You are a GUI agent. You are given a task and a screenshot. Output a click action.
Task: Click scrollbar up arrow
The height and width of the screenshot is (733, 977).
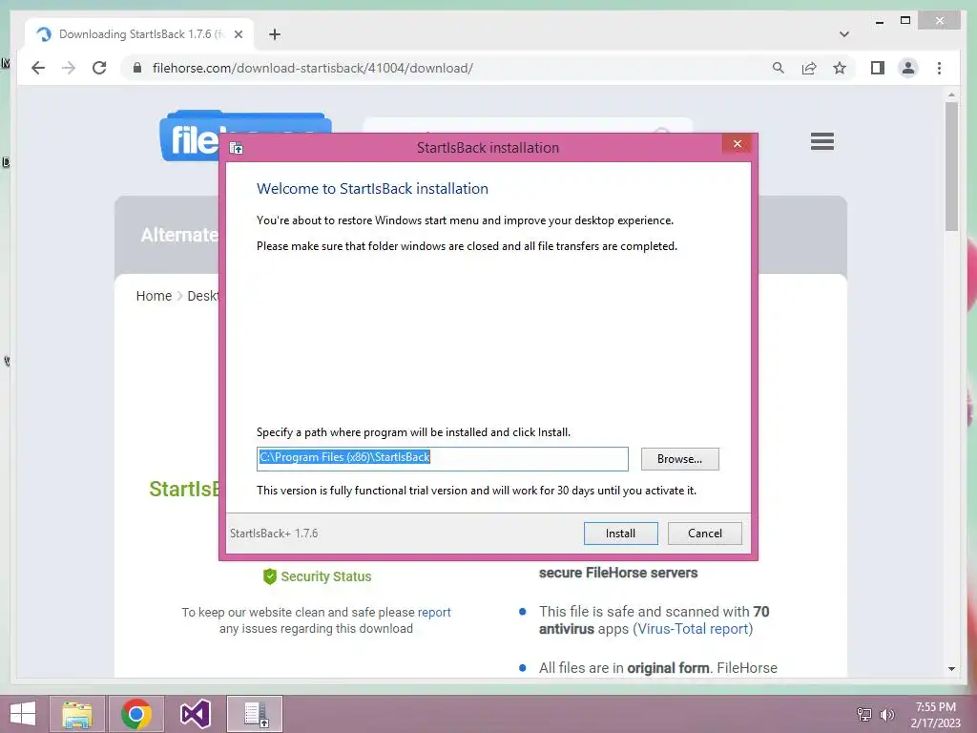point(951,94)
